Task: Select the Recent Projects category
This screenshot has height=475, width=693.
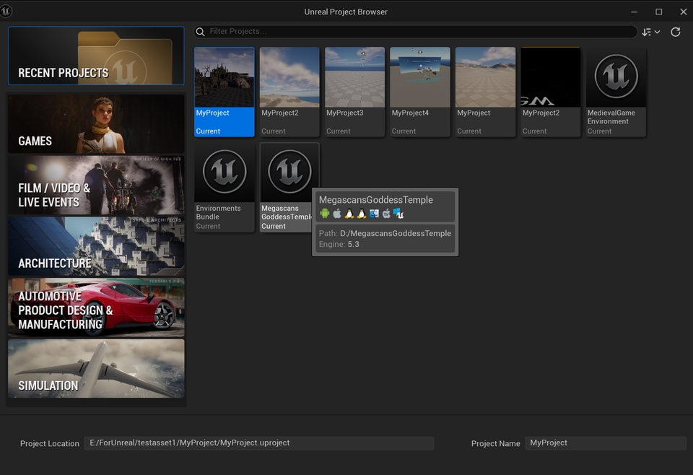Action: (x=96, y=56)
